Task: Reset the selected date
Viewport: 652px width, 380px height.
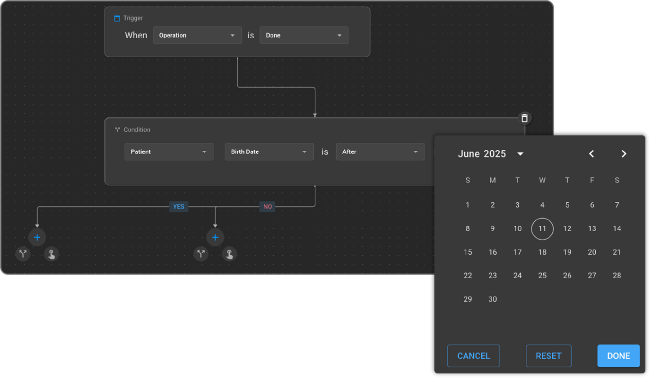Action: pos(548,356)
